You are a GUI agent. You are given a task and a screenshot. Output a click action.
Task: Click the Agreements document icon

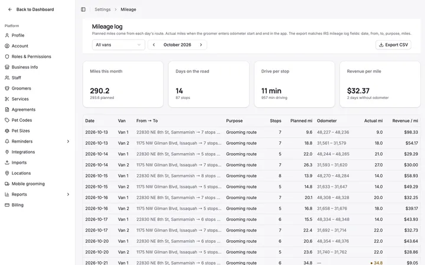(7, 110)
